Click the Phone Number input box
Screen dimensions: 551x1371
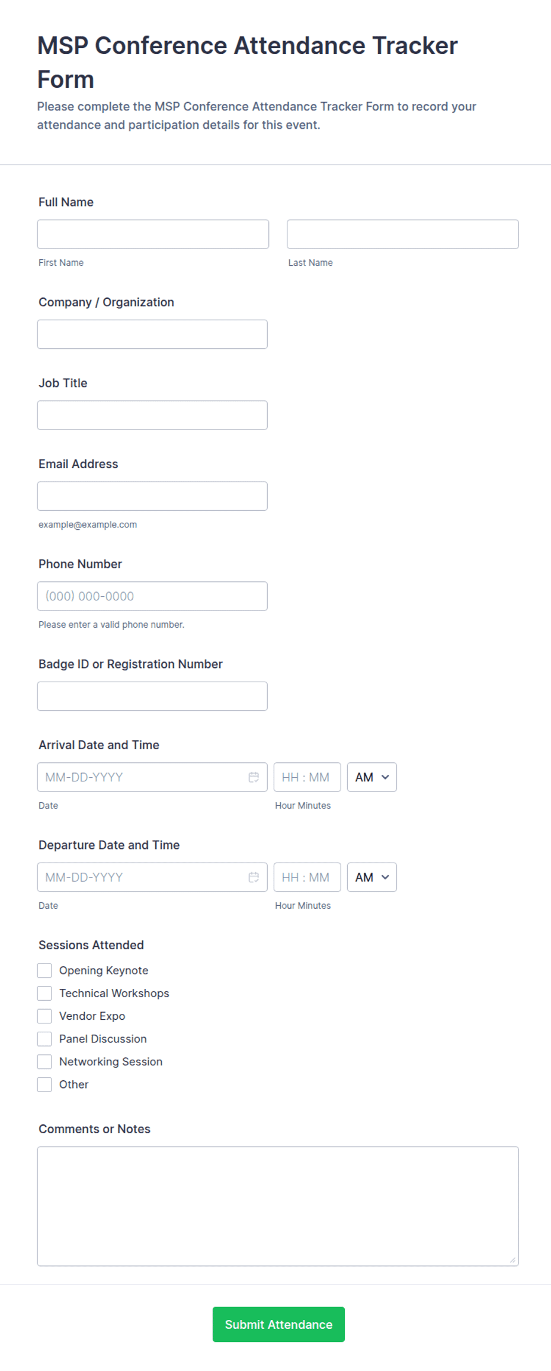pos(152,596)
